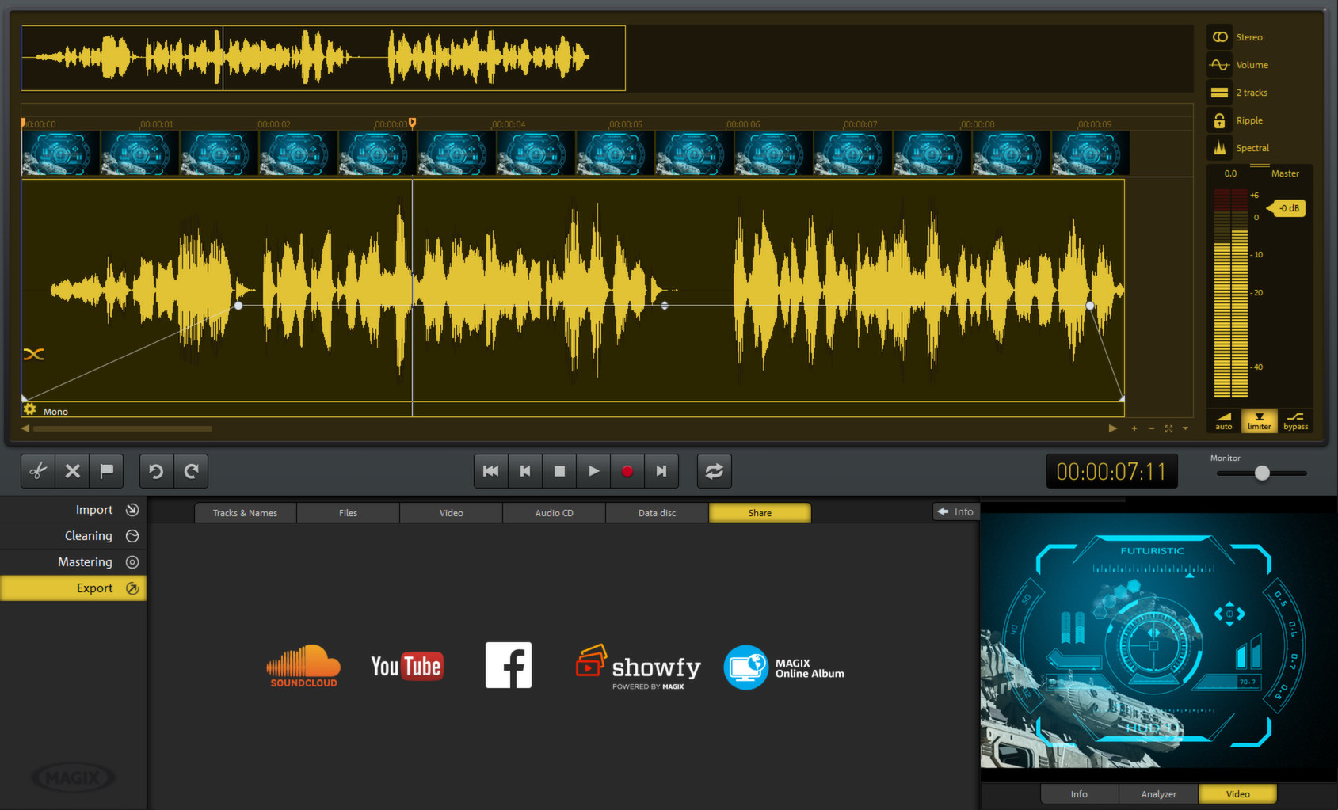Toggle the Volume curve option

[1220, 65]
